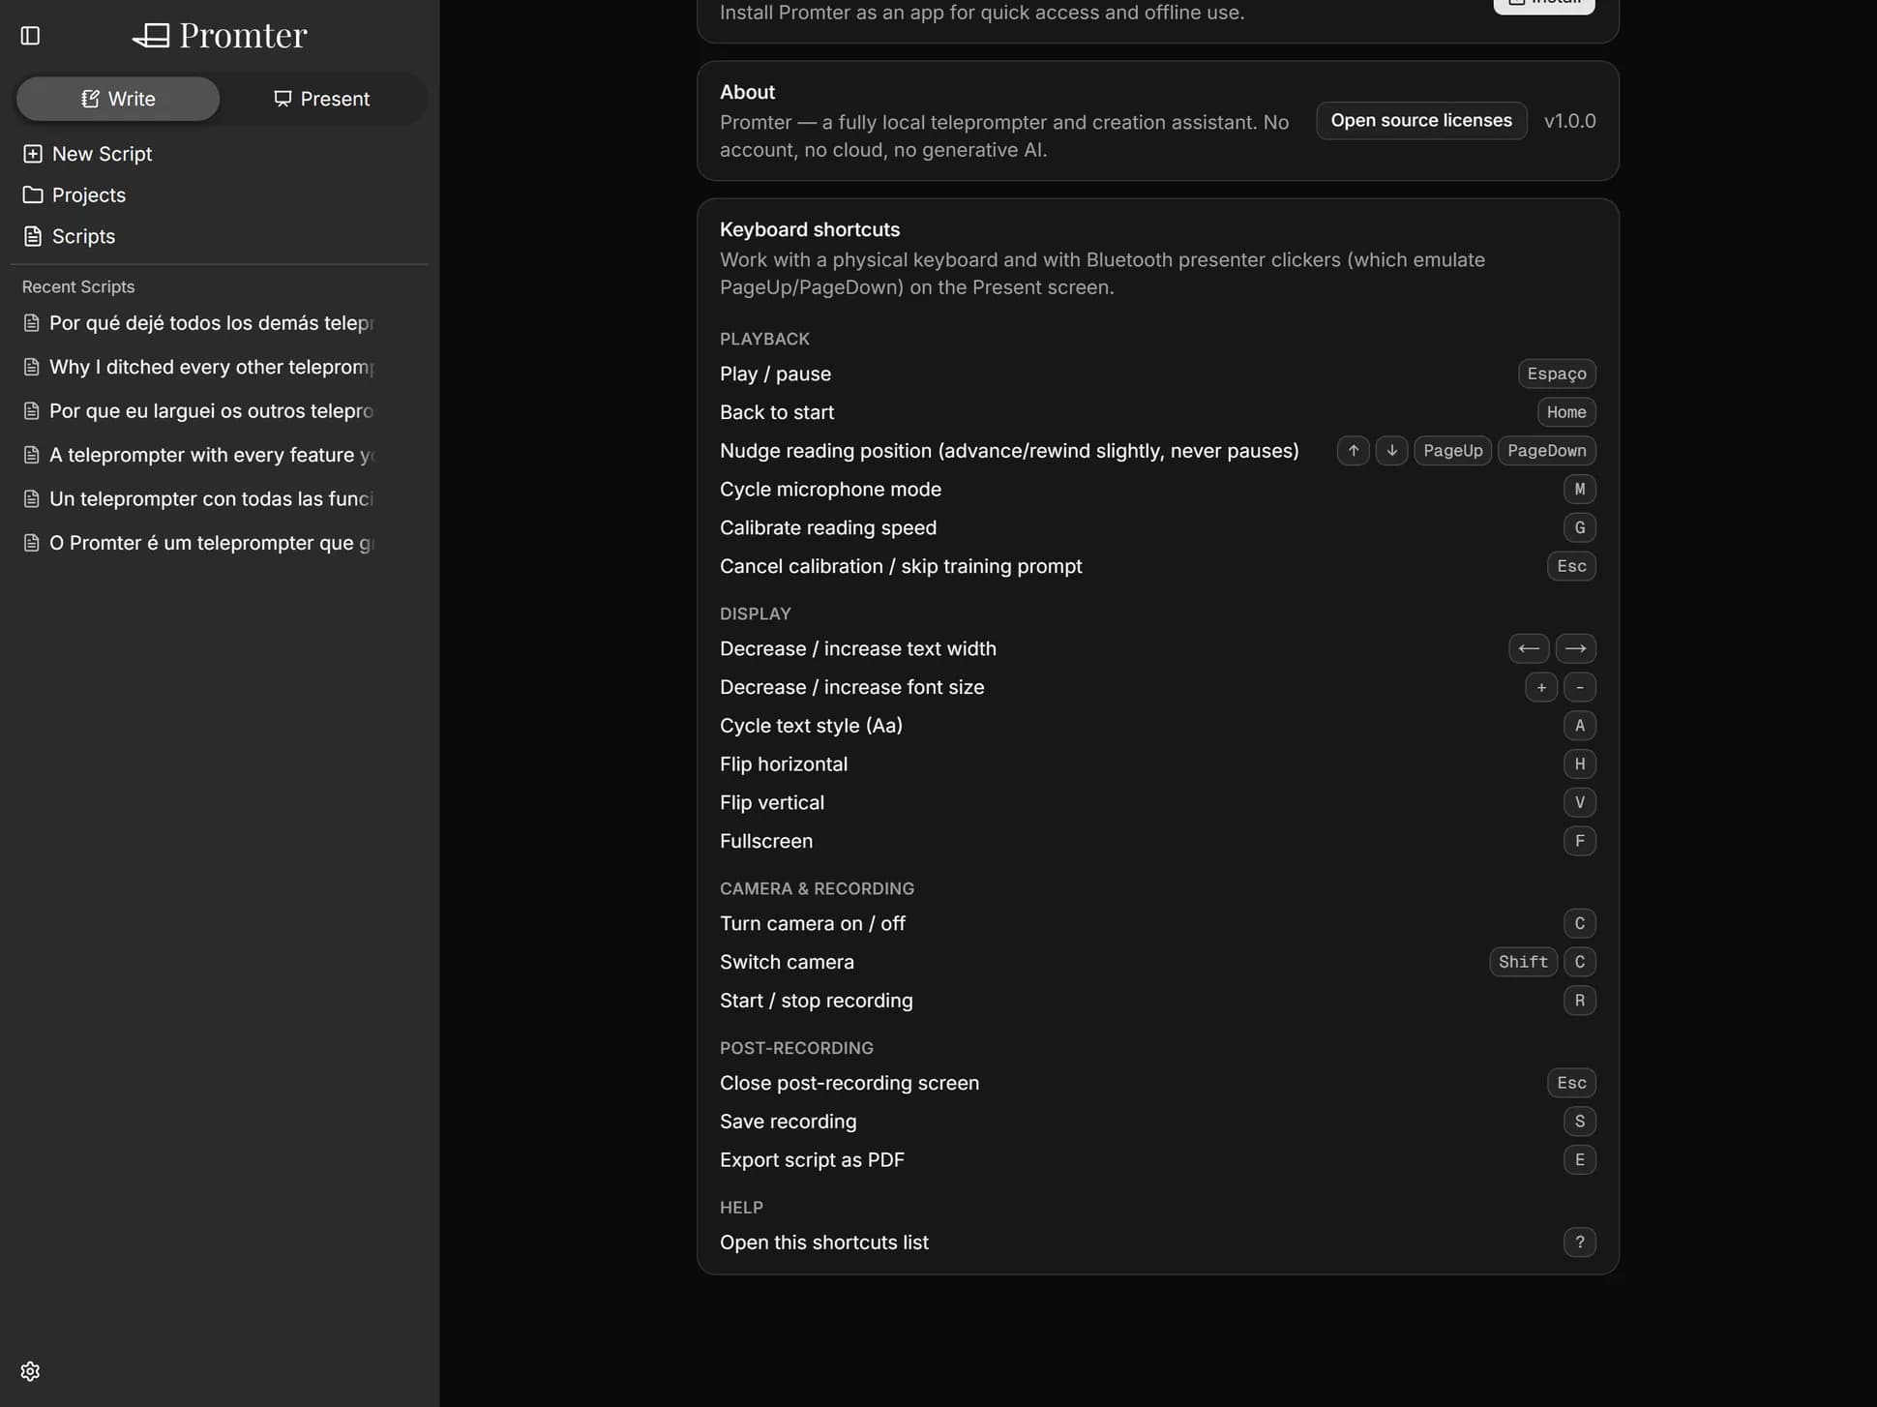The width and height of the screenshot is (1877, 1407).
Task: Click the 'CAMERA & RECORDING' section header
Action: click(x=817, y=888)
